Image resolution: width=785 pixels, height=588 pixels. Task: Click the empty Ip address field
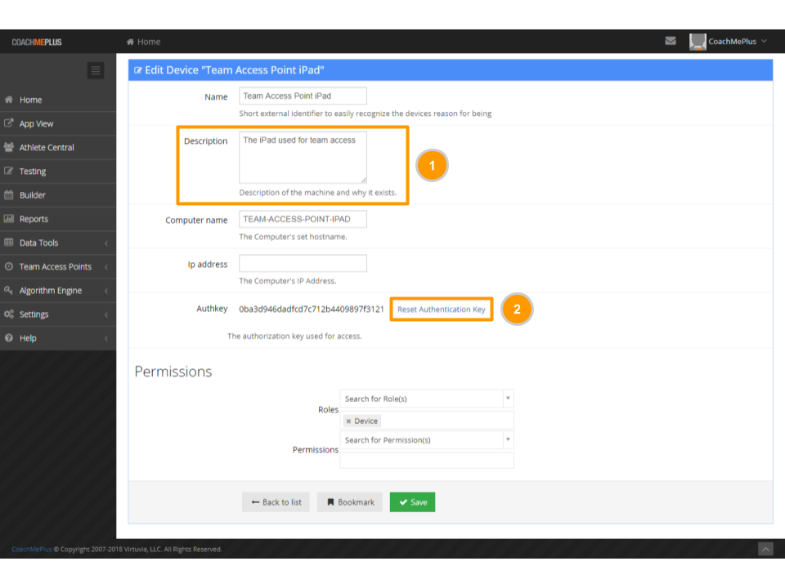[x=303, y=264]
